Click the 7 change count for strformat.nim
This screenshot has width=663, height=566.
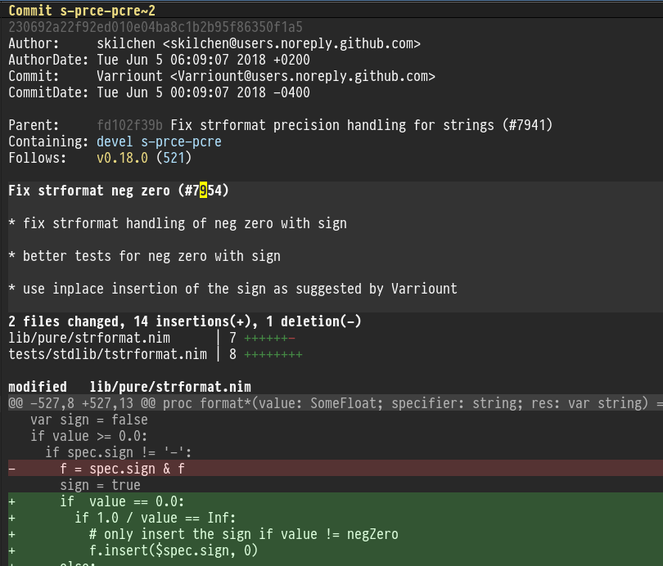pos(233,338)
